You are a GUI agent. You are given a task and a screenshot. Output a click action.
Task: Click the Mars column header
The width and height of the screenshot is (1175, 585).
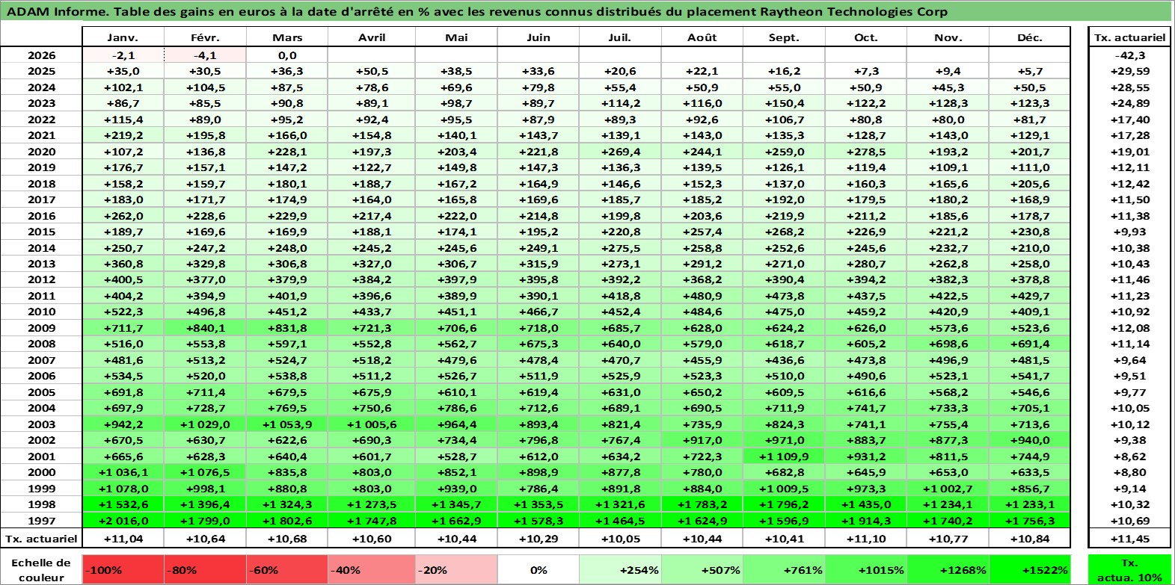[287, 37]
